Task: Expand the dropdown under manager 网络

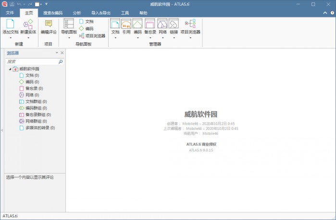Action: 162,38
